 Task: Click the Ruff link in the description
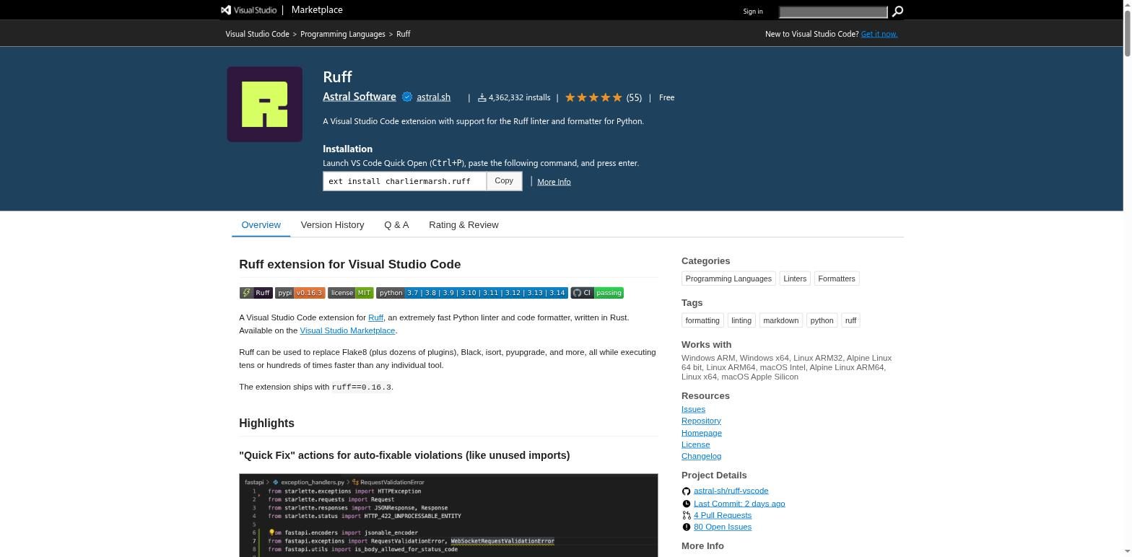375,317
